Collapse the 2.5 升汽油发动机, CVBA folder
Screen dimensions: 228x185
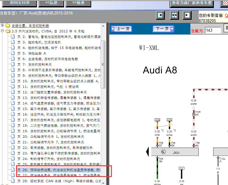pyautogui.click(x=2, y=31)
